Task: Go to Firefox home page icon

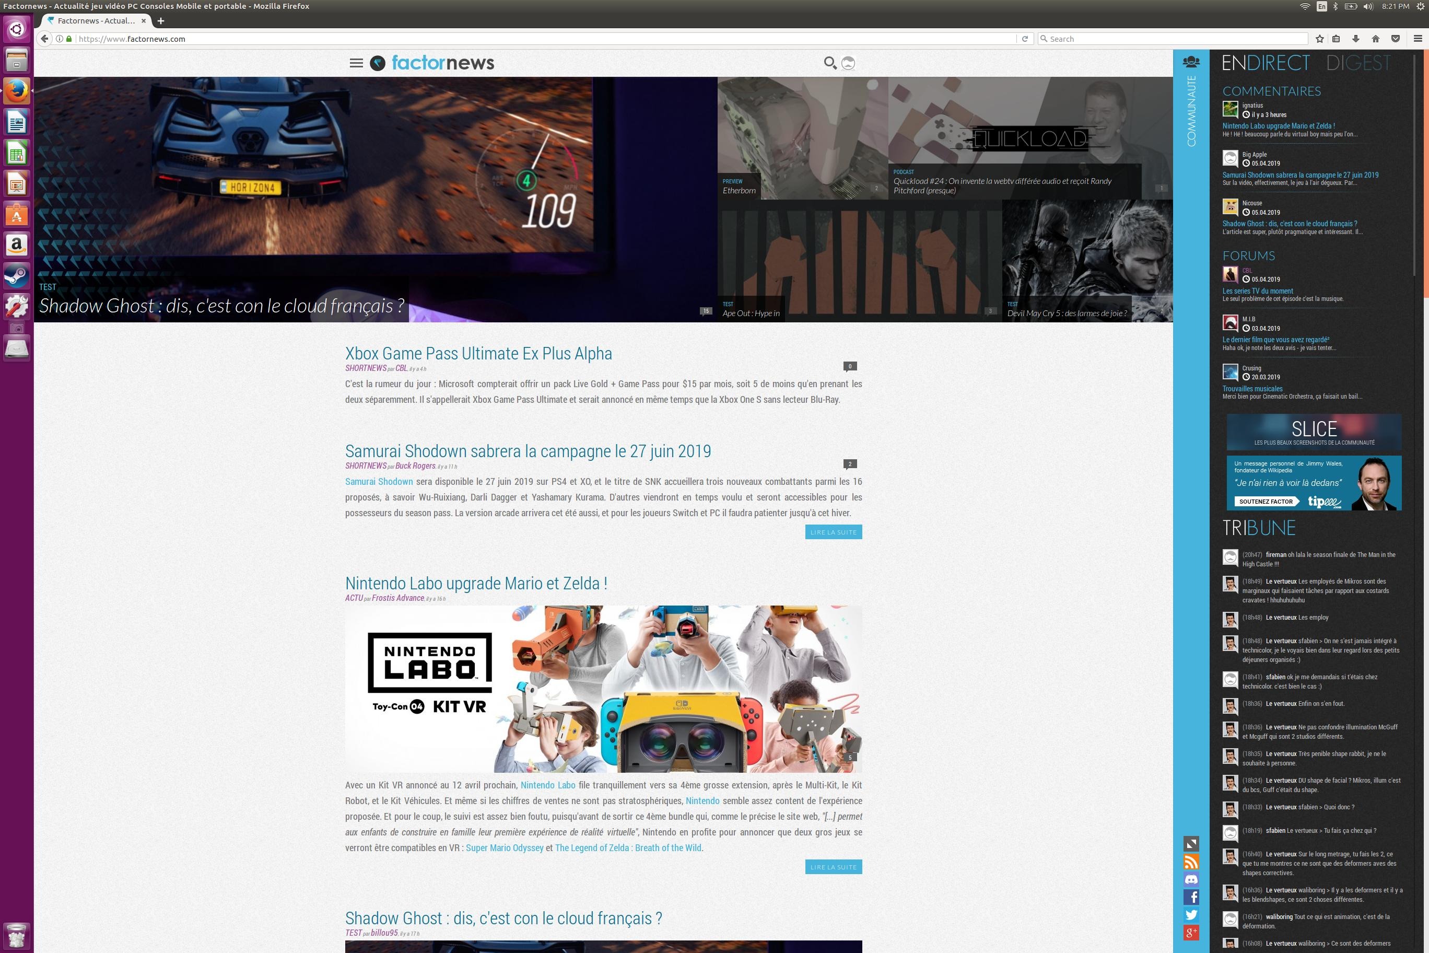Action: click(x=1376, y=39)
